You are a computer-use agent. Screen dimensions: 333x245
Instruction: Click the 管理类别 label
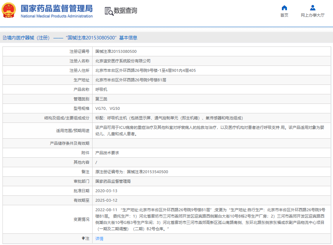click(x=81, y=99)
